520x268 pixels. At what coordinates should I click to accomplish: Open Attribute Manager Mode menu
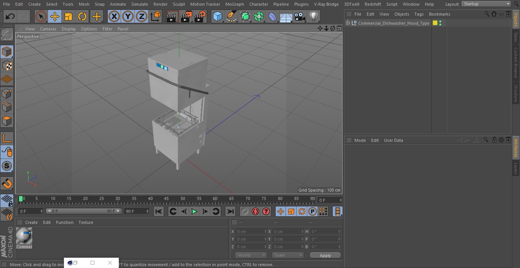tap(360, 140)
